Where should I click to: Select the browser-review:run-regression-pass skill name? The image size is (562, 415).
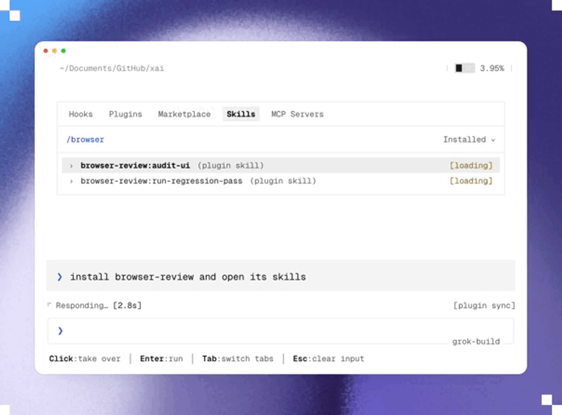coord(162,181)
